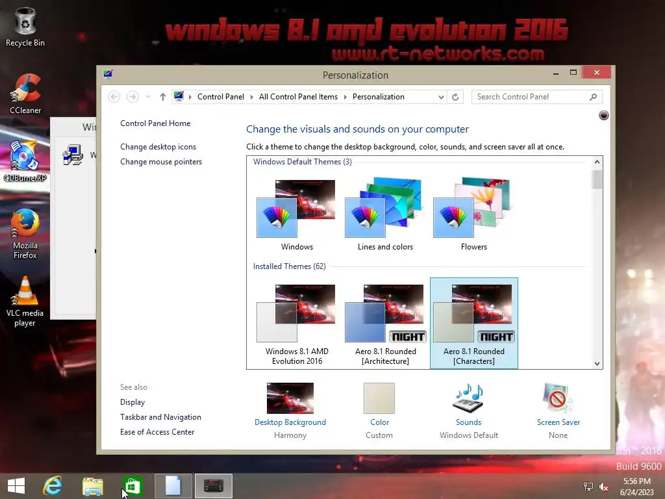Click the Installed Themes (62) header
The width and height of the screenshot is (665, 499).
289,266
